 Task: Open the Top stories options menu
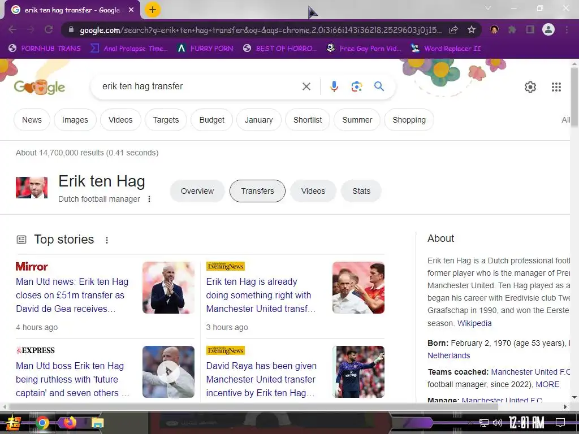[107, 240]
